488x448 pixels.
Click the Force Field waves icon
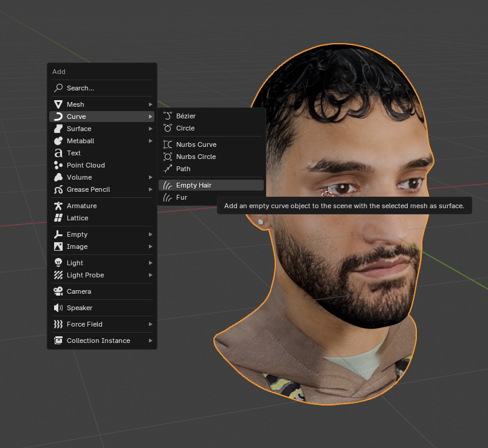pos(58,324)
